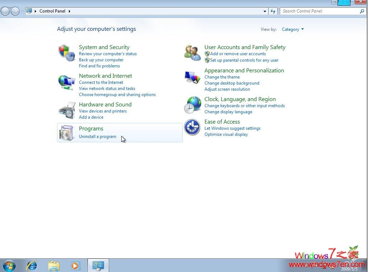This screenshot has height=272, width=368.
Task: Click the Appearance and Personalization icon
Action: 192,77
